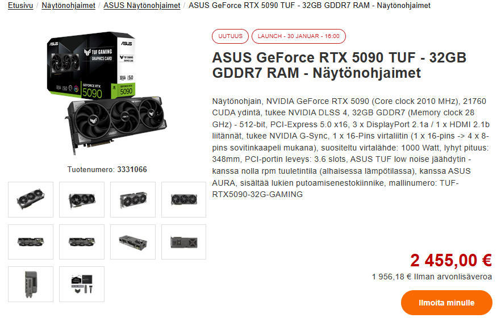Click the Ilmoita minulle button

446,302
